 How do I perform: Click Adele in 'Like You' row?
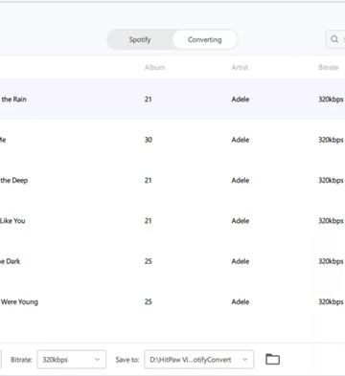[x=241, y=221]
